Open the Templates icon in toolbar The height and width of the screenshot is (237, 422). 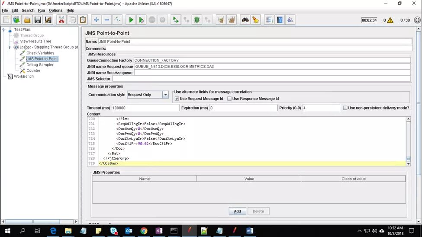(16, 19)
